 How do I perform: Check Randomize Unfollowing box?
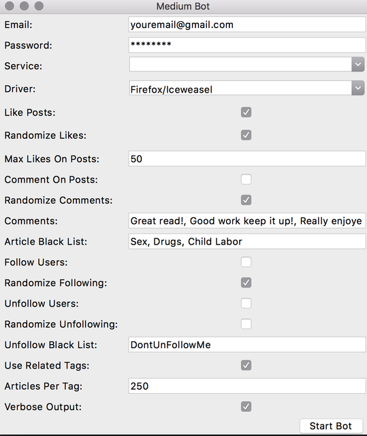point(246,324)
